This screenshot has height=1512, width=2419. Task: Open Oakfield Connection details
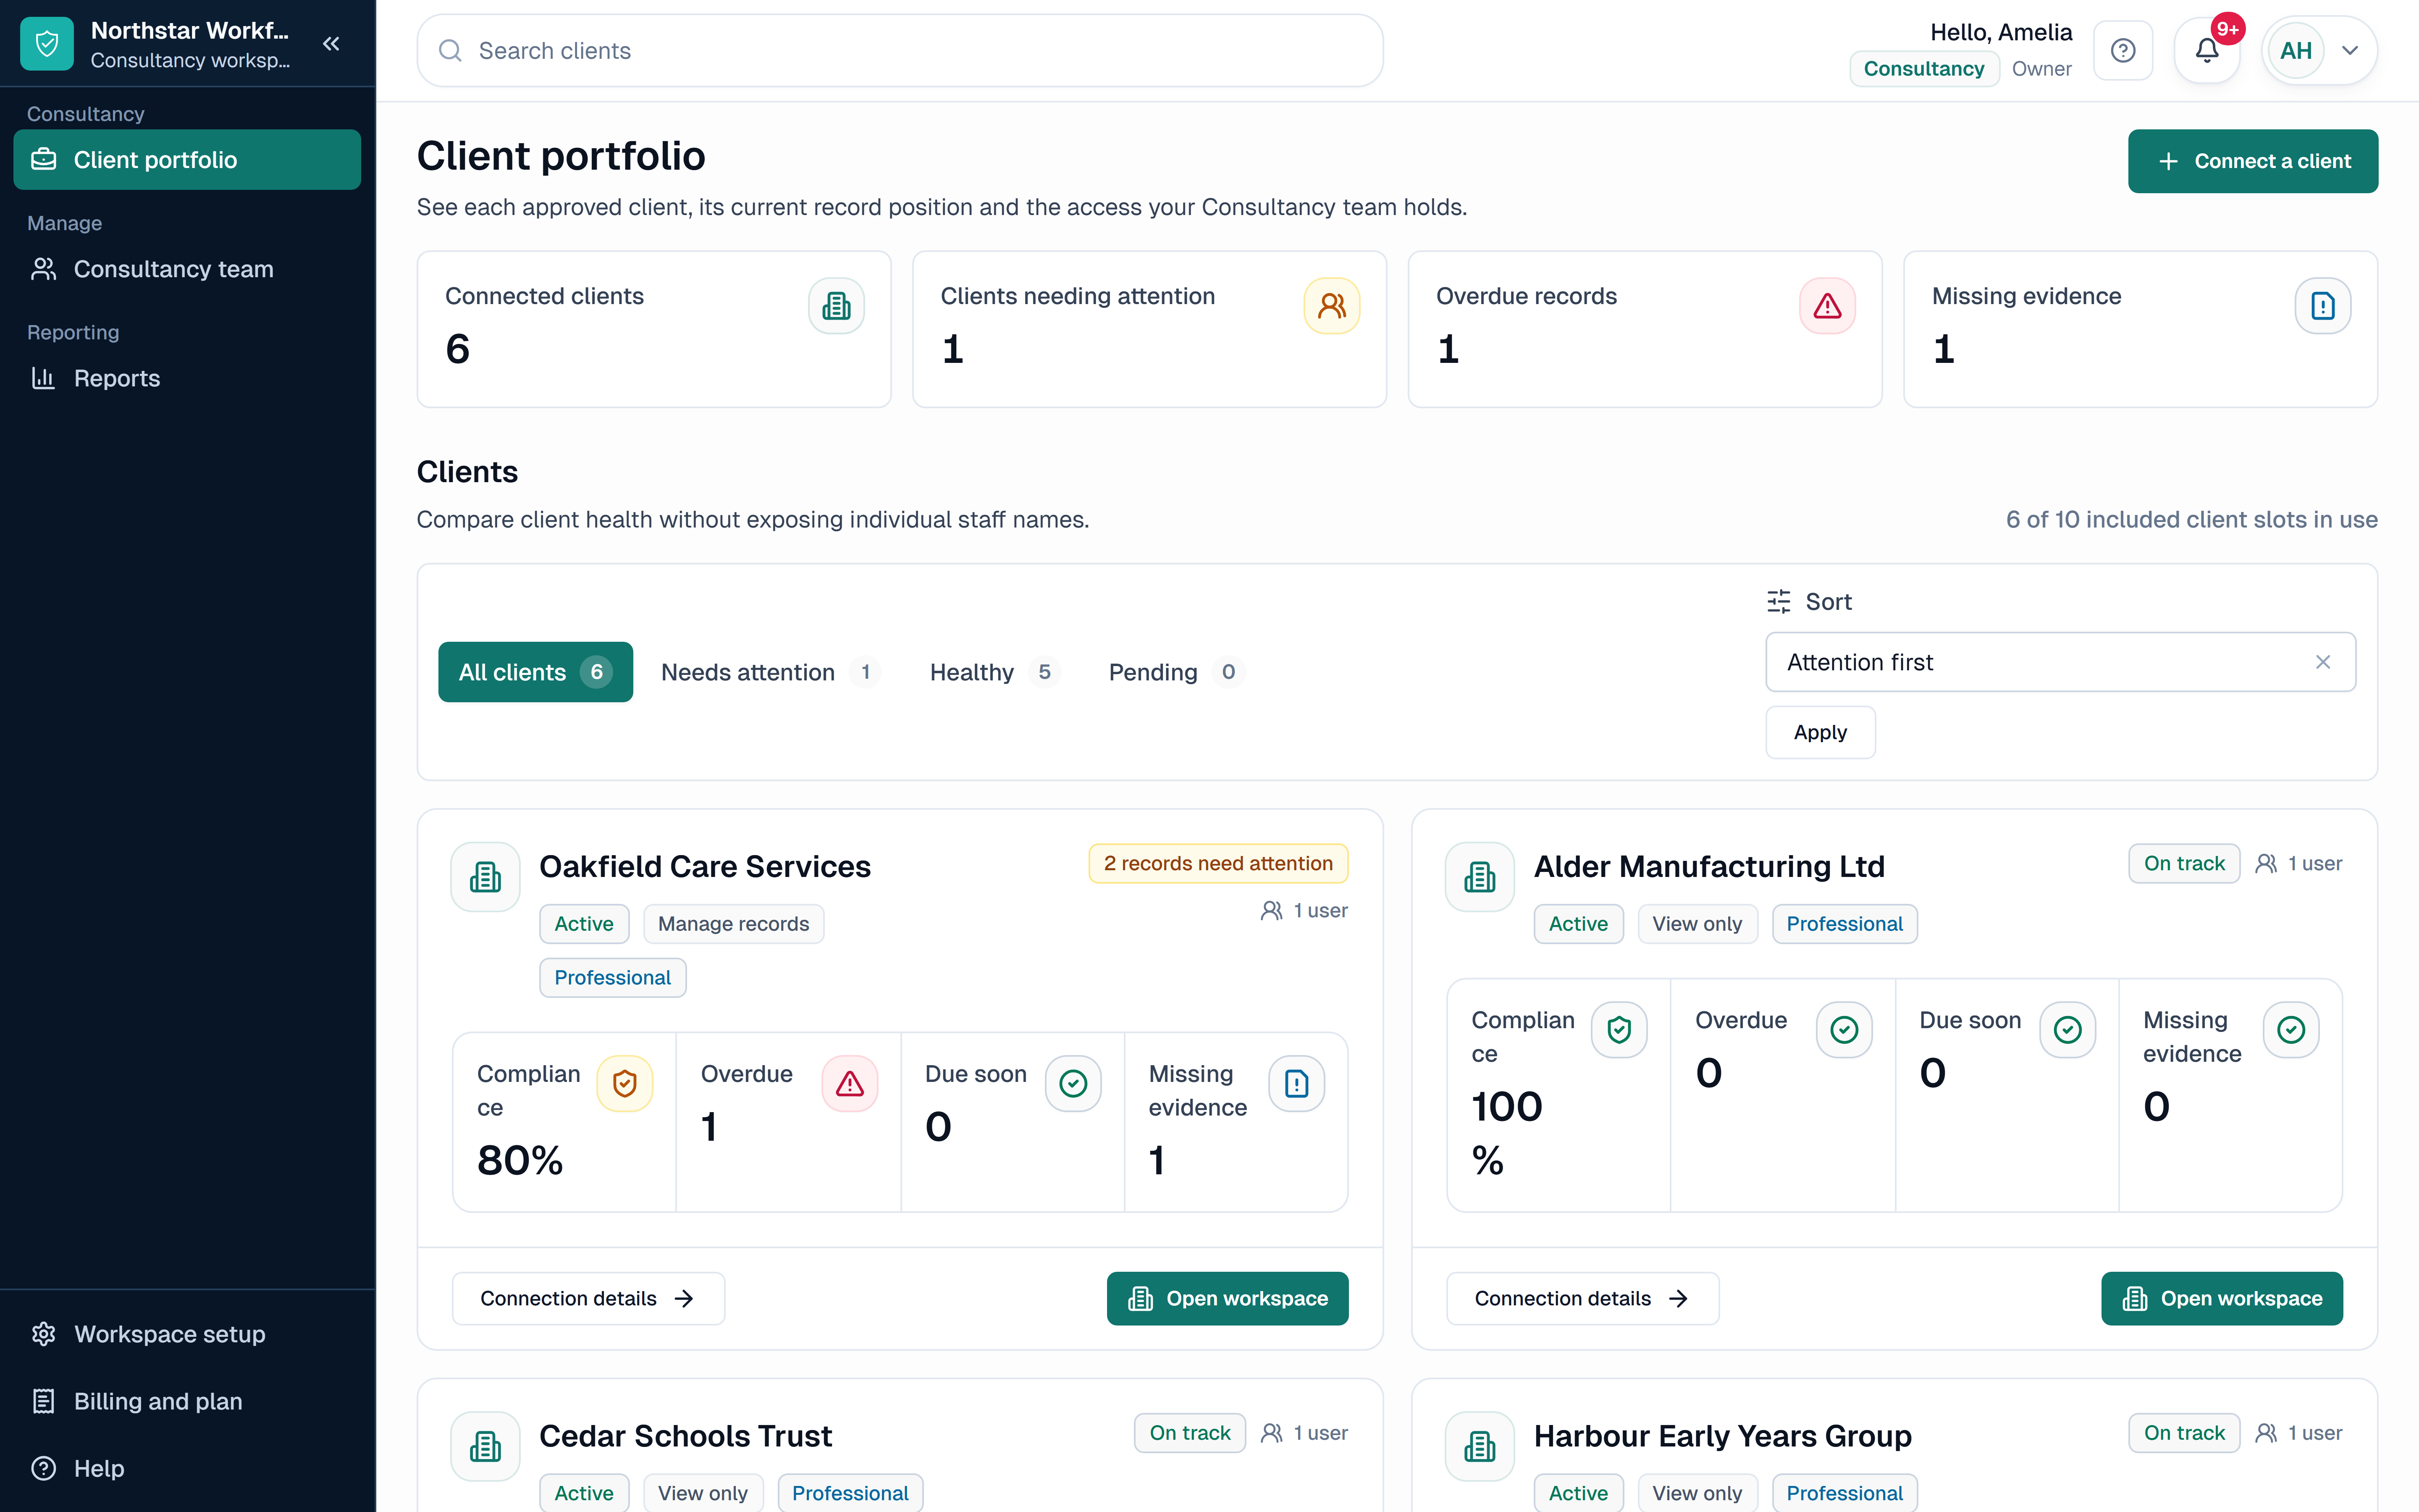pos(588,1298)
